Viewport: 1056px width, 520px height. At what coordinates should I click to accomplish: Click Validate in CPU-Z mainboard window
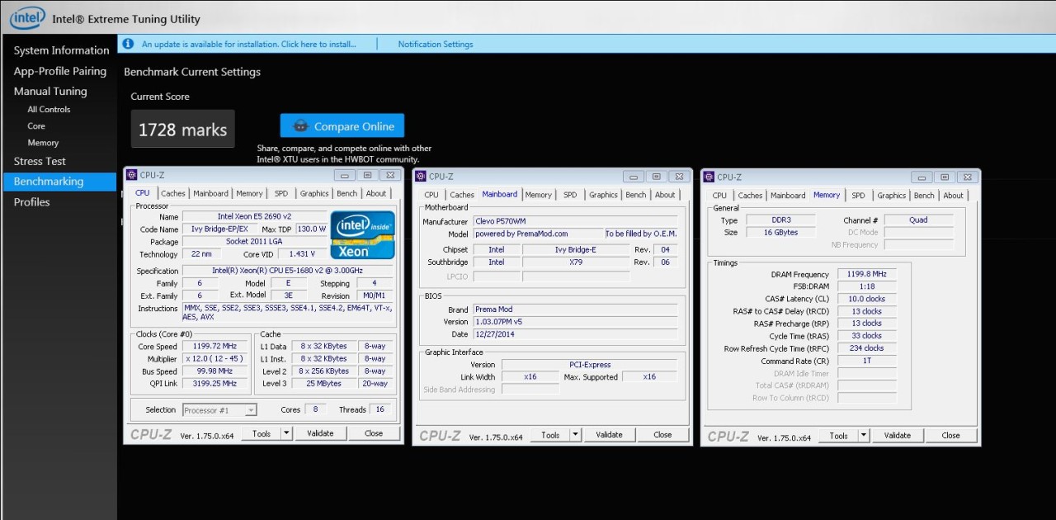click(609, 434)
